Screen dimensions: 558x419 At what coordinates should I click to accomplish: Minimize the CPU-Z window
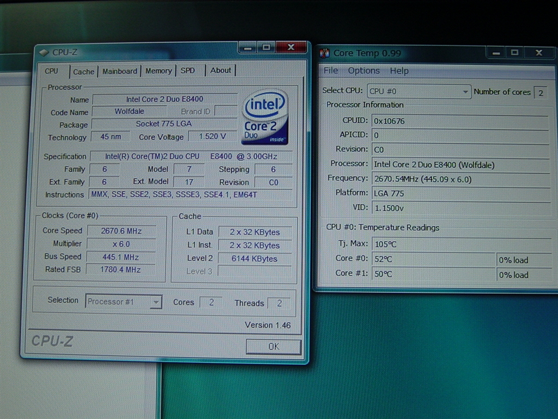247,48
